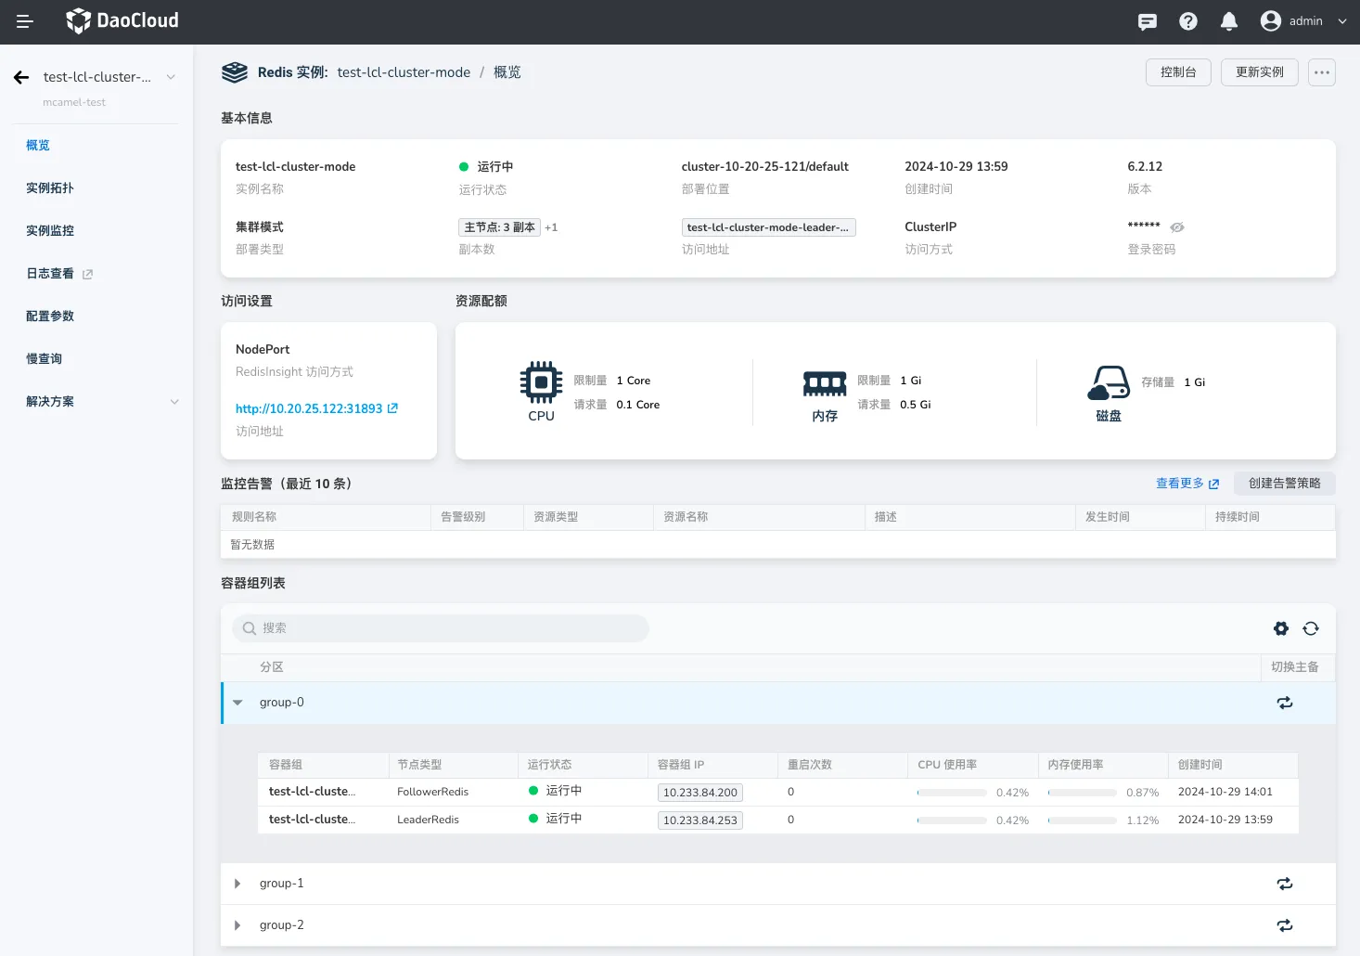
Task: Switch primary/standby for group-0
Action: point(1285,703)
